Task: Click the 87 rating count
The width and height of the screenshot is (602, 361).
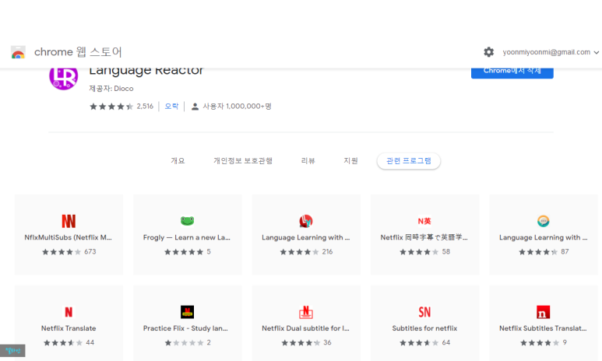Action: point(565,251)
